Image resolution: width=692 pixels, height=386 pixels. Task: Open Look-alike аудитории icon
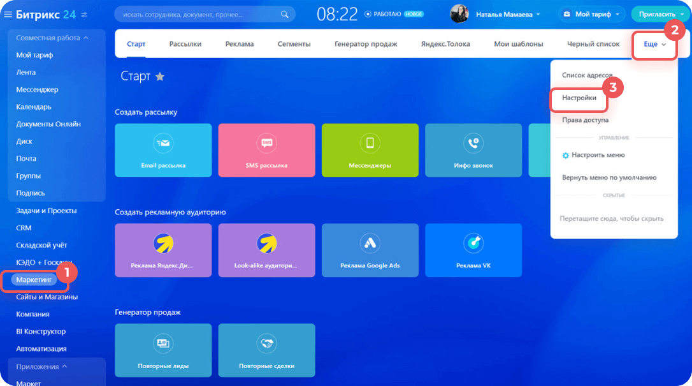pyautogui.click(x=266, y=243)
